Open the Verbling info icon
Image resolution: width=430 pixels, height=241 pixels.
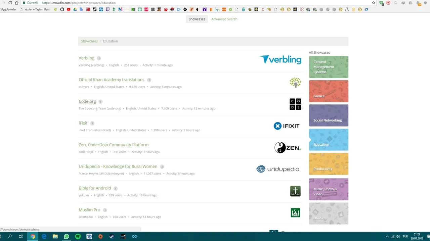pyautogui.click(x=99, y=58)
